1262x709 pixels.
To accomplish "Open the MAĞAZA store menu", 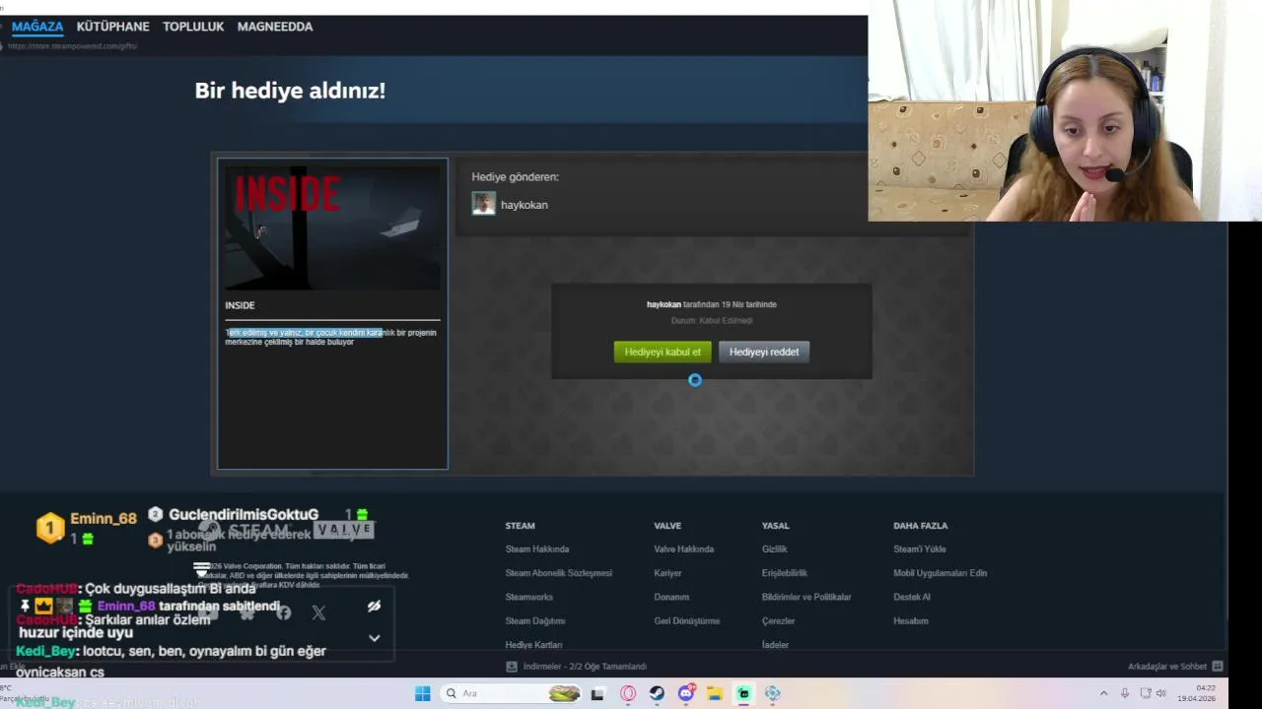I will (x=37, y=27).
